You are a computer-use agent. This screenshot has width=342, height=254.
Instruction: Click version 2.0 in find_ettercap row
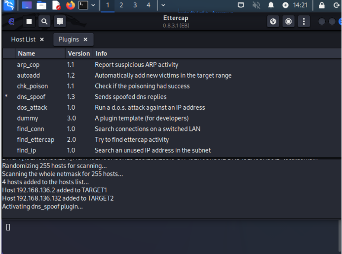point(72,139)
